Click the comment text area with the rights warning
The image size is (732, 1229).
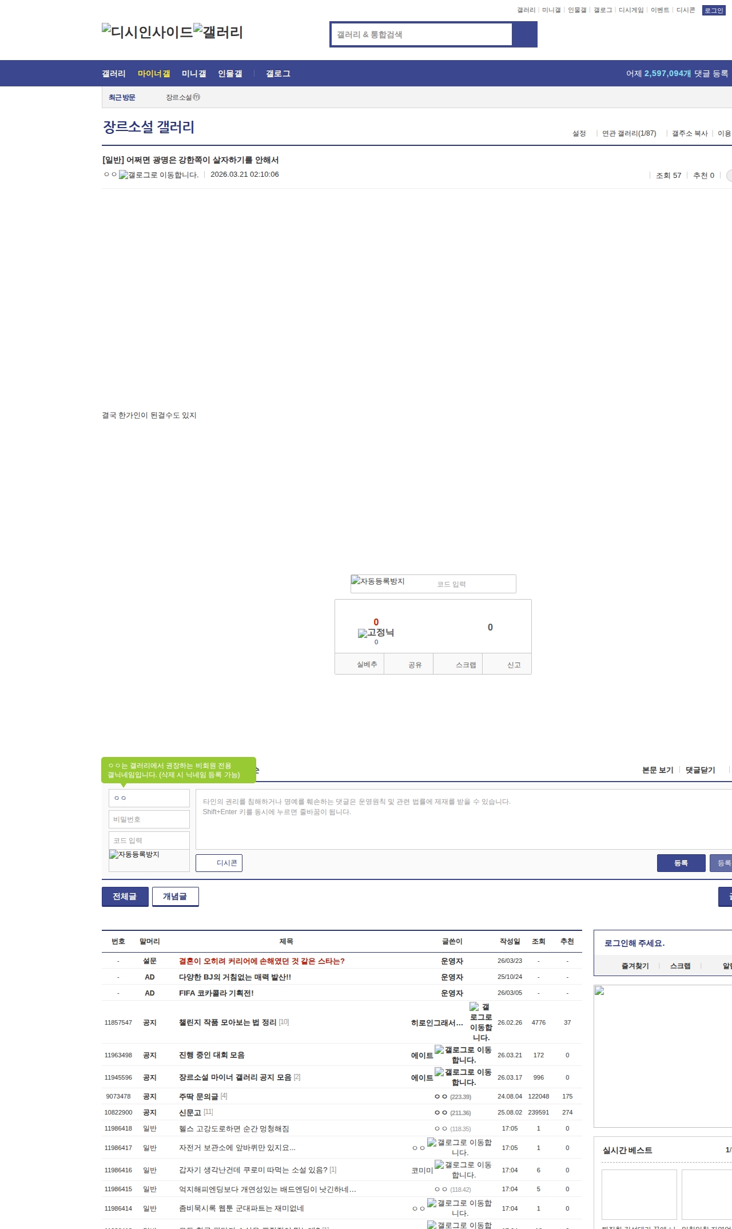(464, 819)
